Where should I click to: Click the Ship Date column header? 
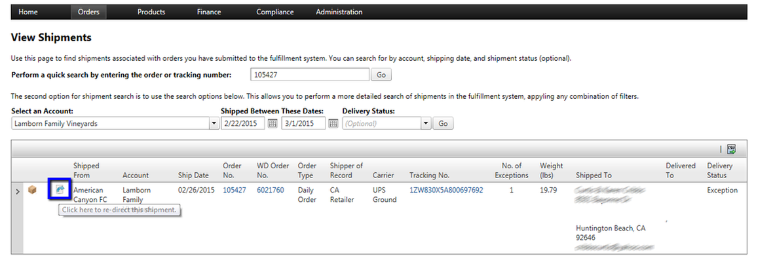click(x=193, y=176)
